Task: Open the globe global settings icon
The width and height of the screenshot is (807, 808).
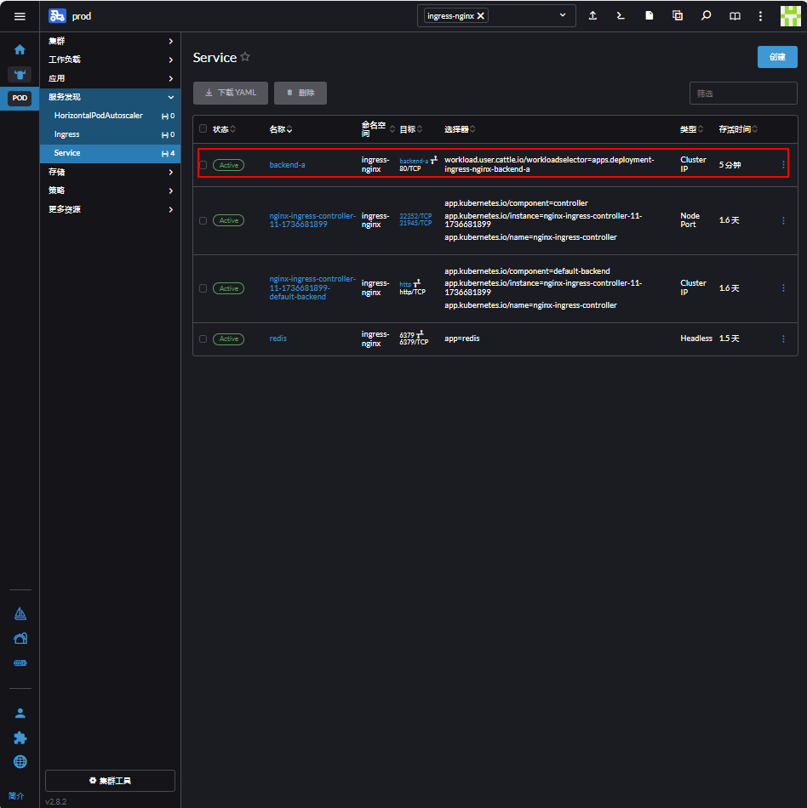Action: click(20, 761)
